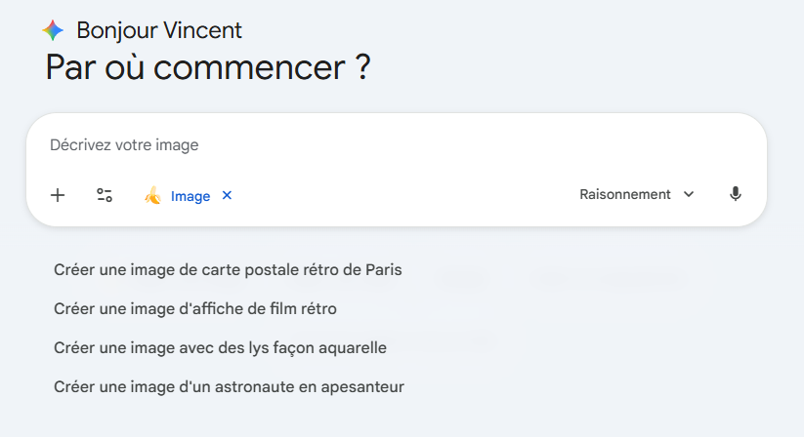Click the question mark ending the heading
The width and height of the screenshot is (804, 437).
(362, 68)
